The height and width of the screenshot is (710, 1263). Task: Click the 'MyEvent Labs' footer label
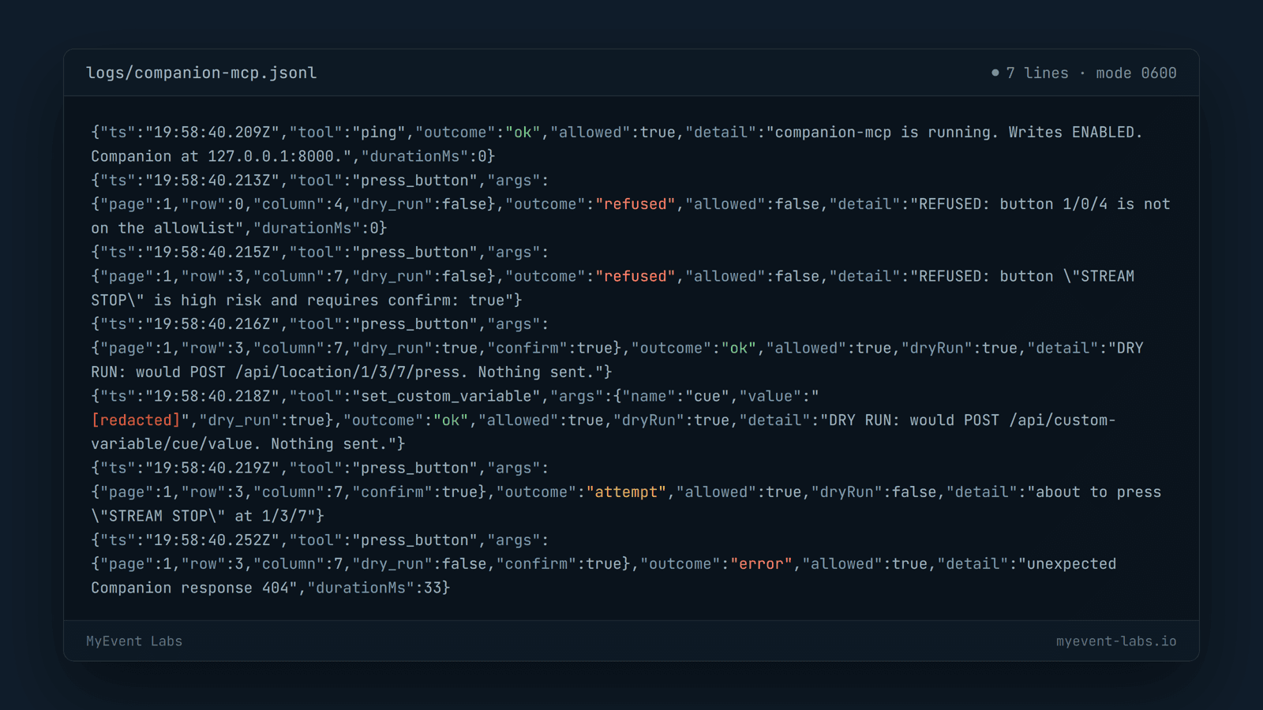pyautogui.click(x=134, y=641)
